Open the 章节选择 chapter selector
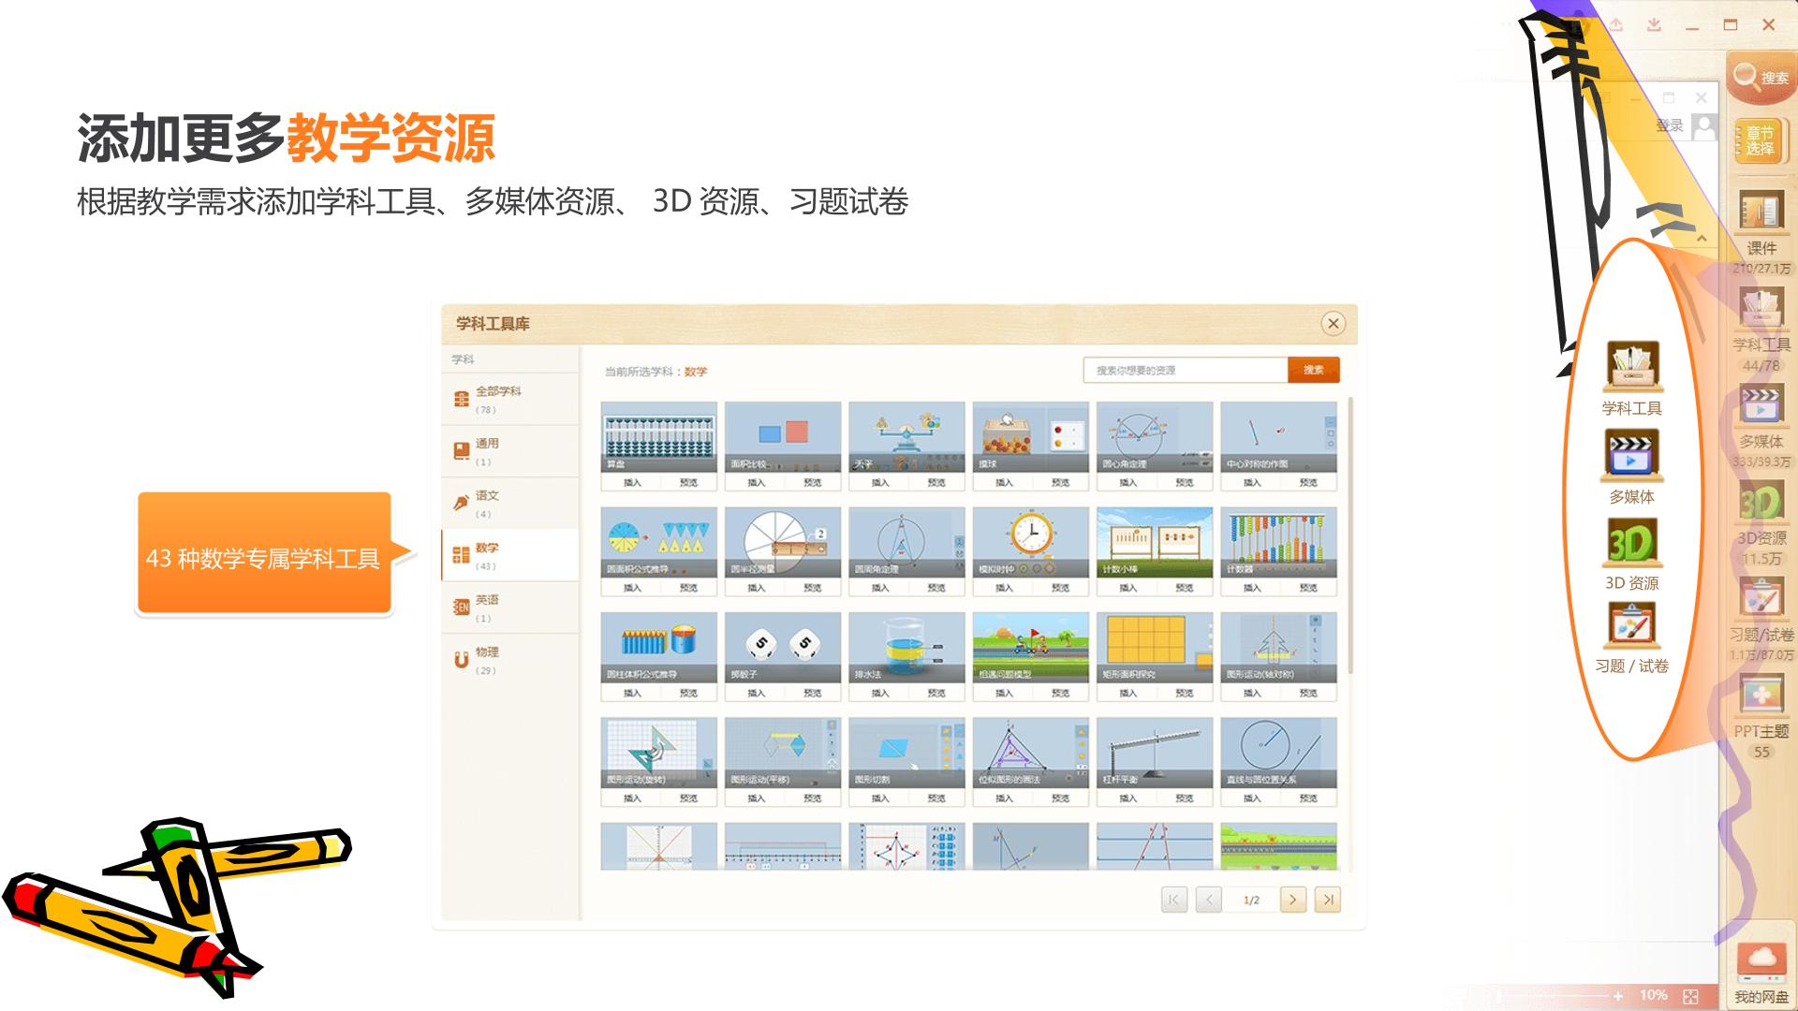 pos(1760,141)
